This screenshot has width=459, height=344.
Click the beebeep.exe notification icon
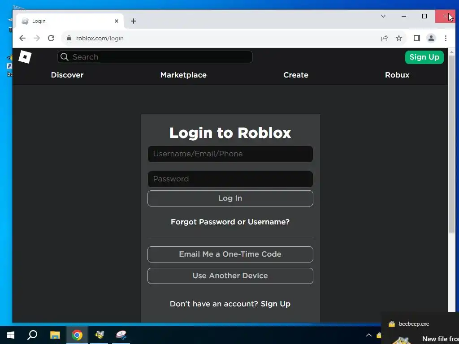[392, 324]
